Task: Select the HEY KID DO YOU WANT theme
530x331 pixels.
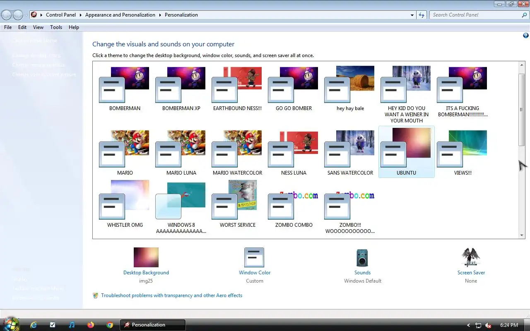Action: pos(406,94)
